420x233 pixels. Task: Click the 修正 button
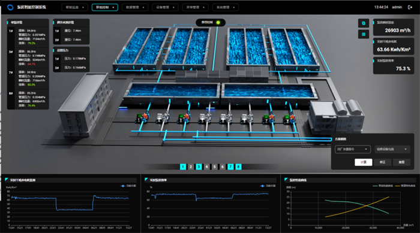pos(383,162)
